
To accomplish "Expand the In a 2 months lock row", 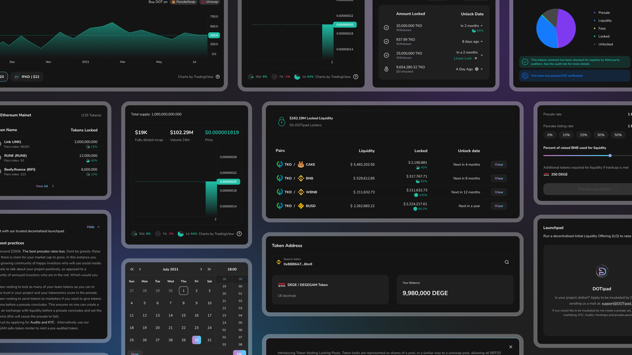I will click(x=482, y=55).
